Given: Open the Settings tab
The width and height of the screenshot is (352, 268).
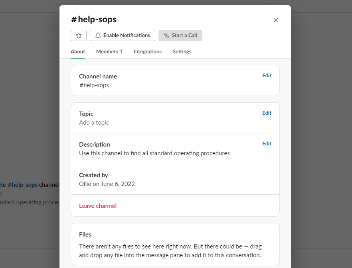Looking at the screenshot, I should pos(182,51).
